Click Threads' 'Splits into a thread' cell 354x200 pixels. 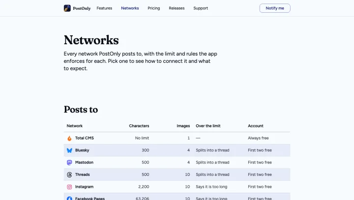coord(212,174)
